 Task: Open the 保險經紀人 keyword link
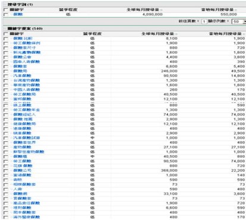(24, 114)
